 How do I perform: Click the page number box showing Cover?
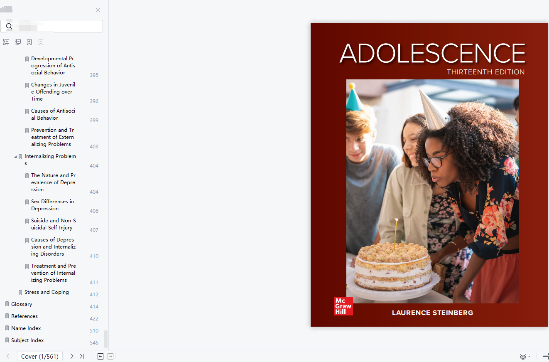40,356
